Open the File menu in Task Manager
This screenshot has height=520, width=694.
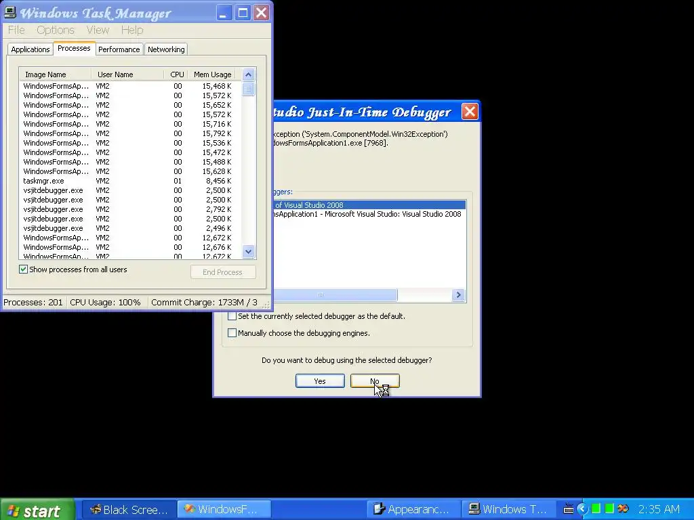click(x=16, y=30)
